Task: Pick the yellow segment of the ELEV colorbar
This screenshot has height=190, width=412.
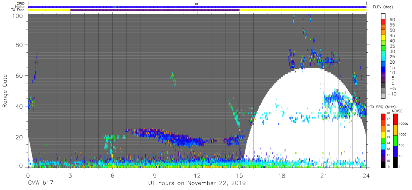Action: [x=384, y=38]
